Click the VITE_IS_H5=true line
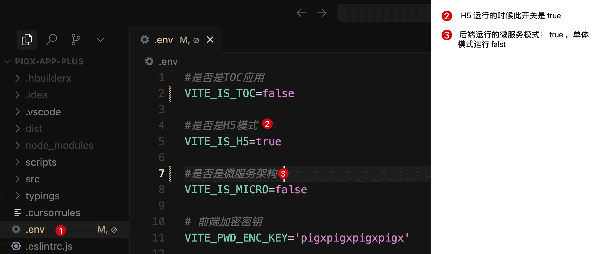 (233, 142)
